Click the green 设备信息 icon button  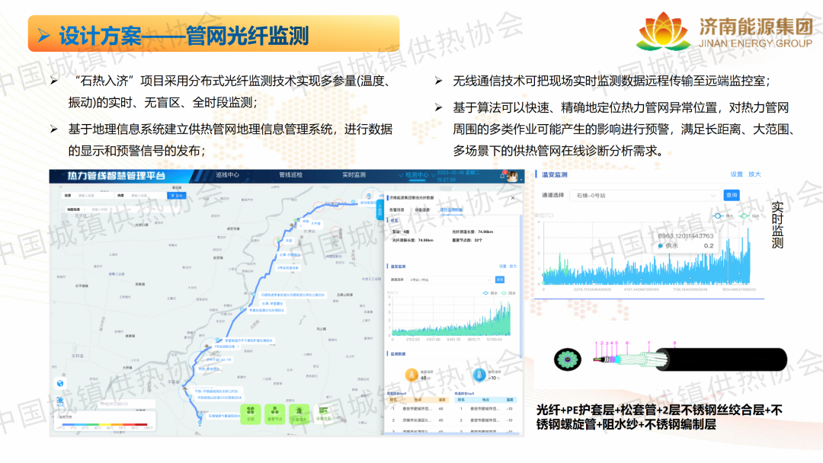click(324, 413)
